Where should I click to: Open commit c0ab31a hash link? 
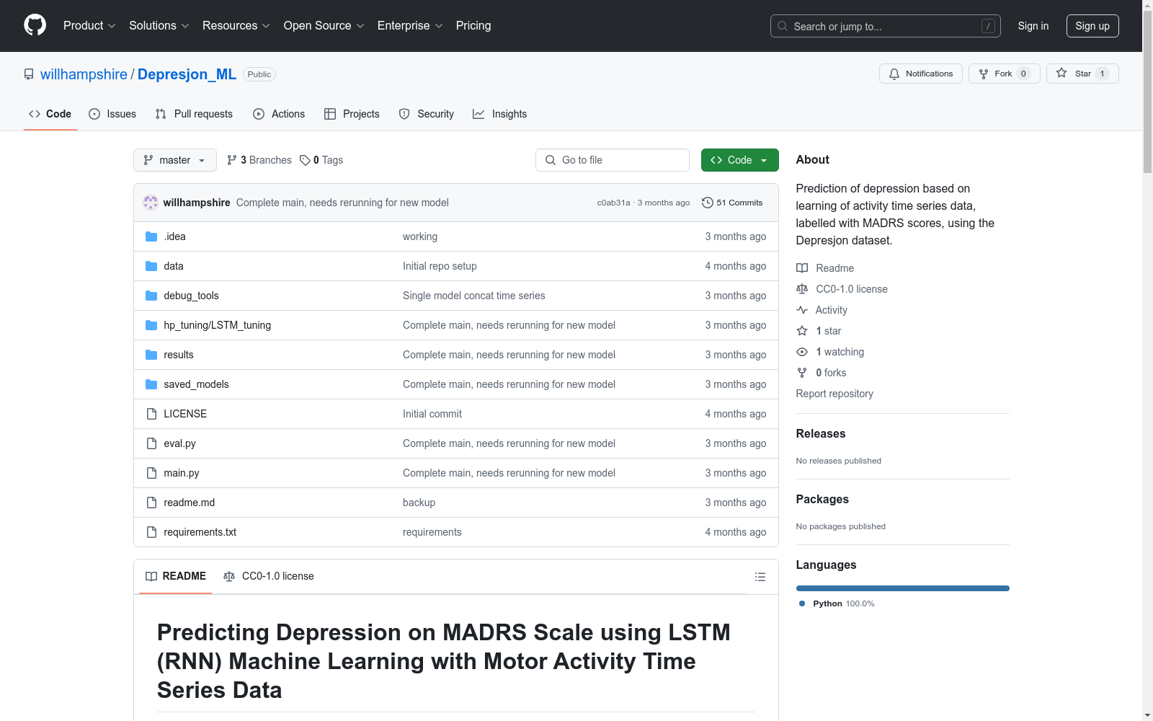[613, 203]
